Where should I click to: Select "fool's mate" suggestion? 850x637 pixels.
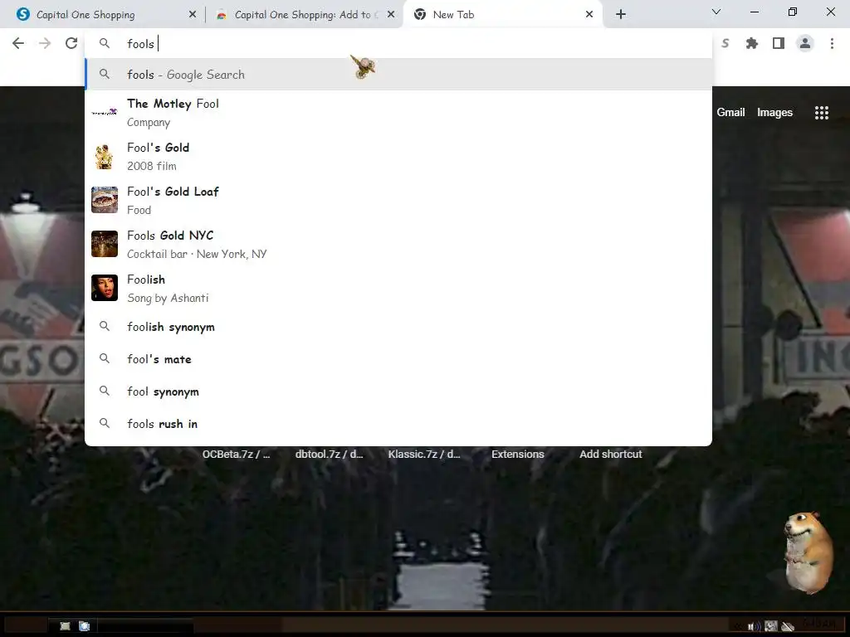click(398, 358)
